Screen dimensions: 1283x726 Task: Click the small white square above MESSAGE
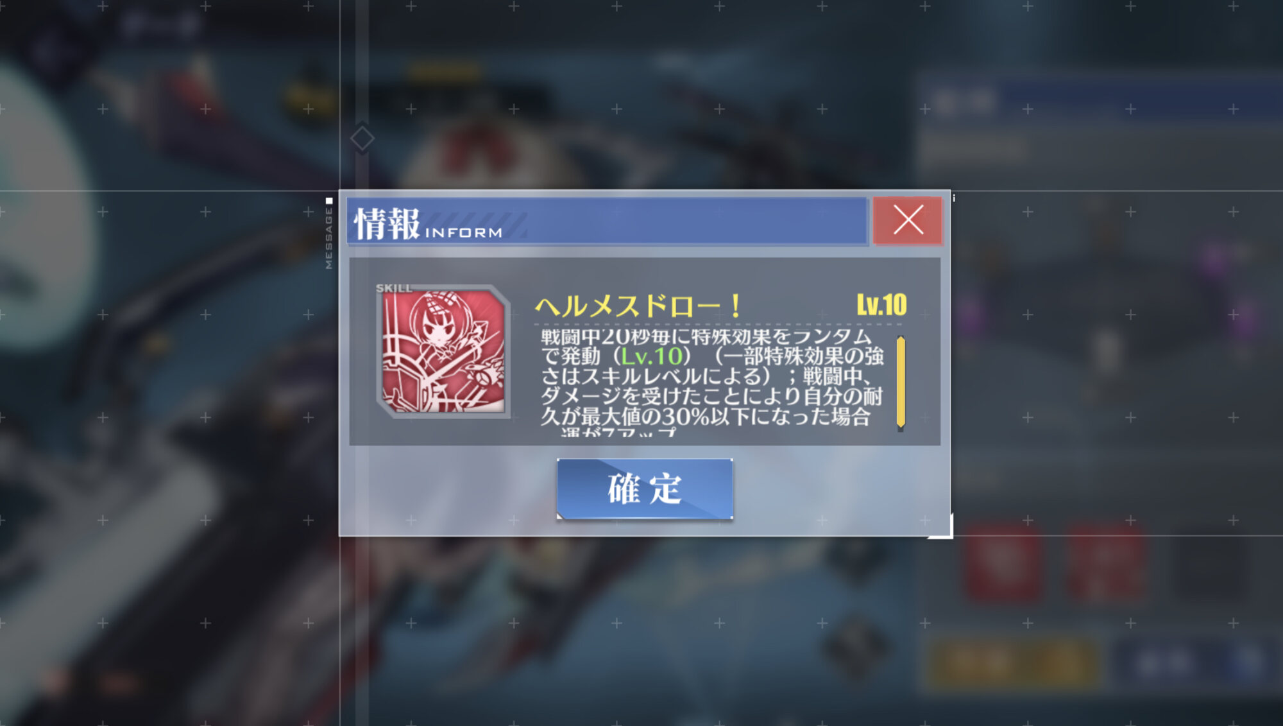329,201
